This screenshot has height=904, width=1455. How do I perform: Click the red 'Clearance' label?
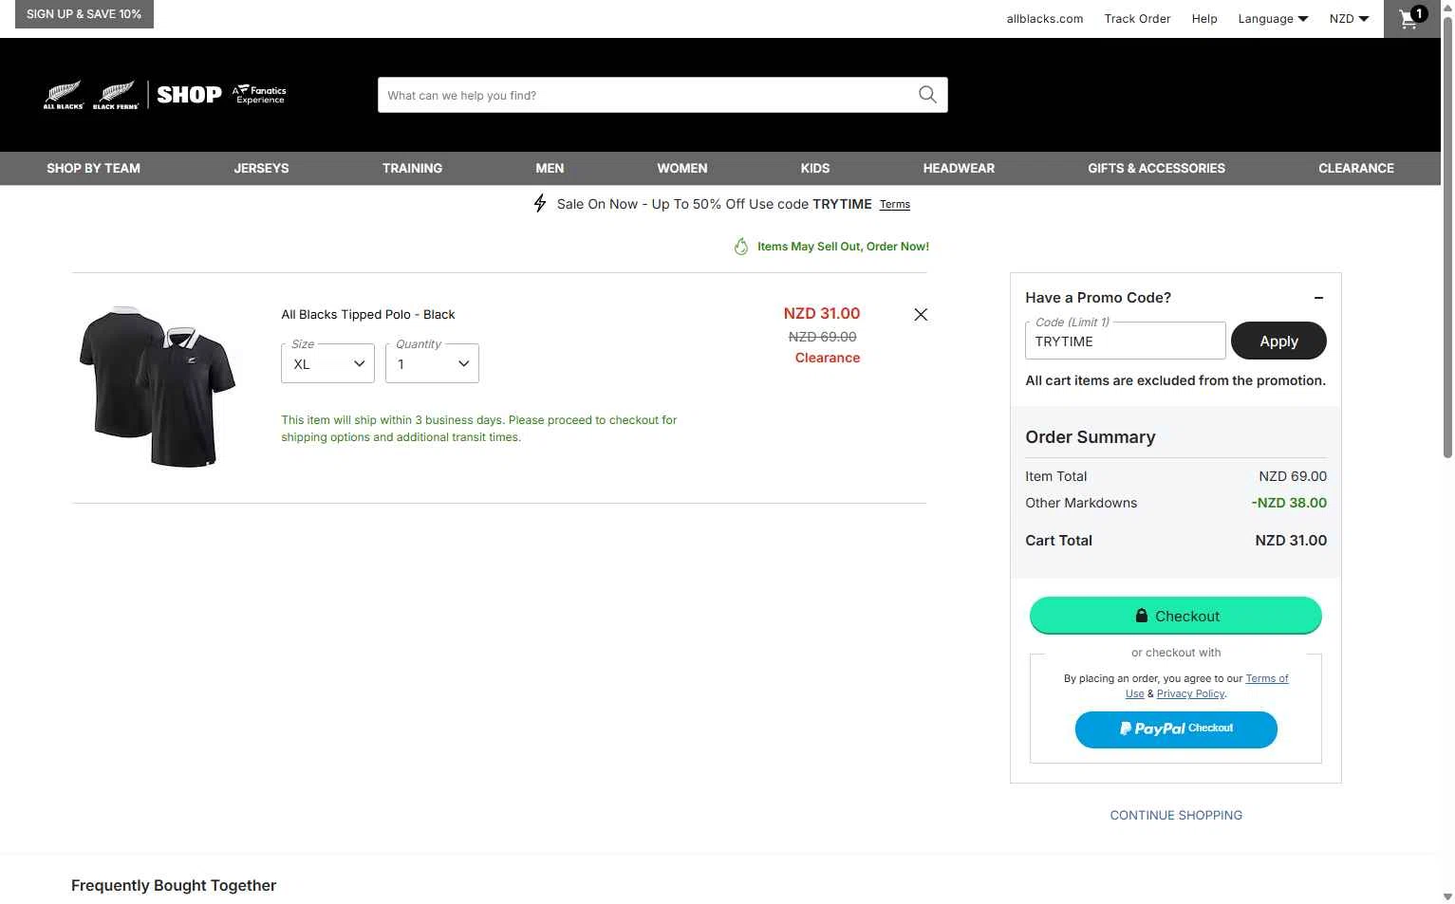(x=828, y=358)
